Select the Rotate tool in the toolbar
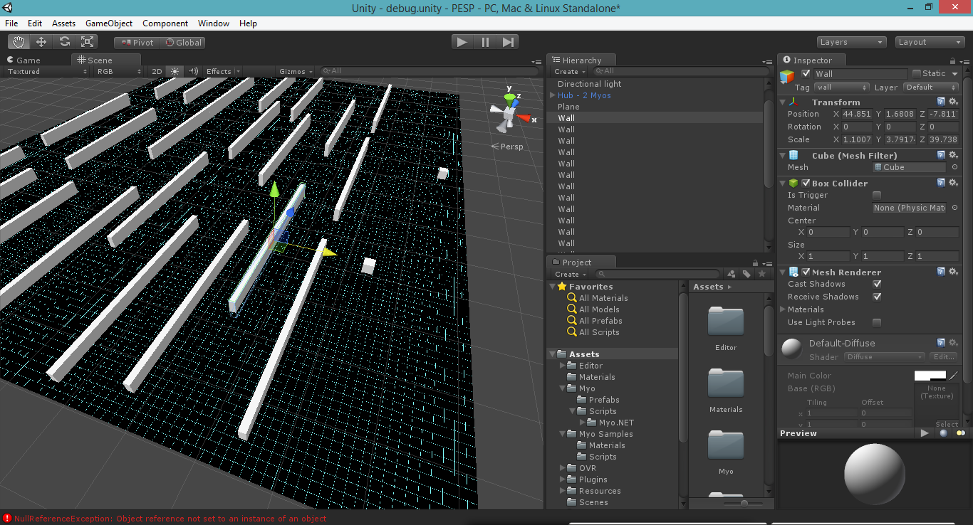 point(64,42)
